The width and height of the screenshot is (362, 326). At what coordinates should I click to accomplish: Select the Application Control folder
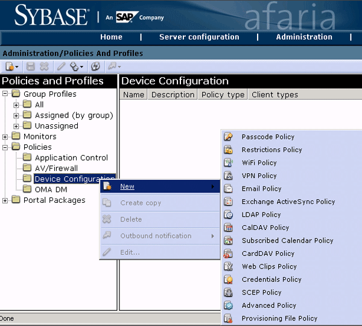point(71,158)
